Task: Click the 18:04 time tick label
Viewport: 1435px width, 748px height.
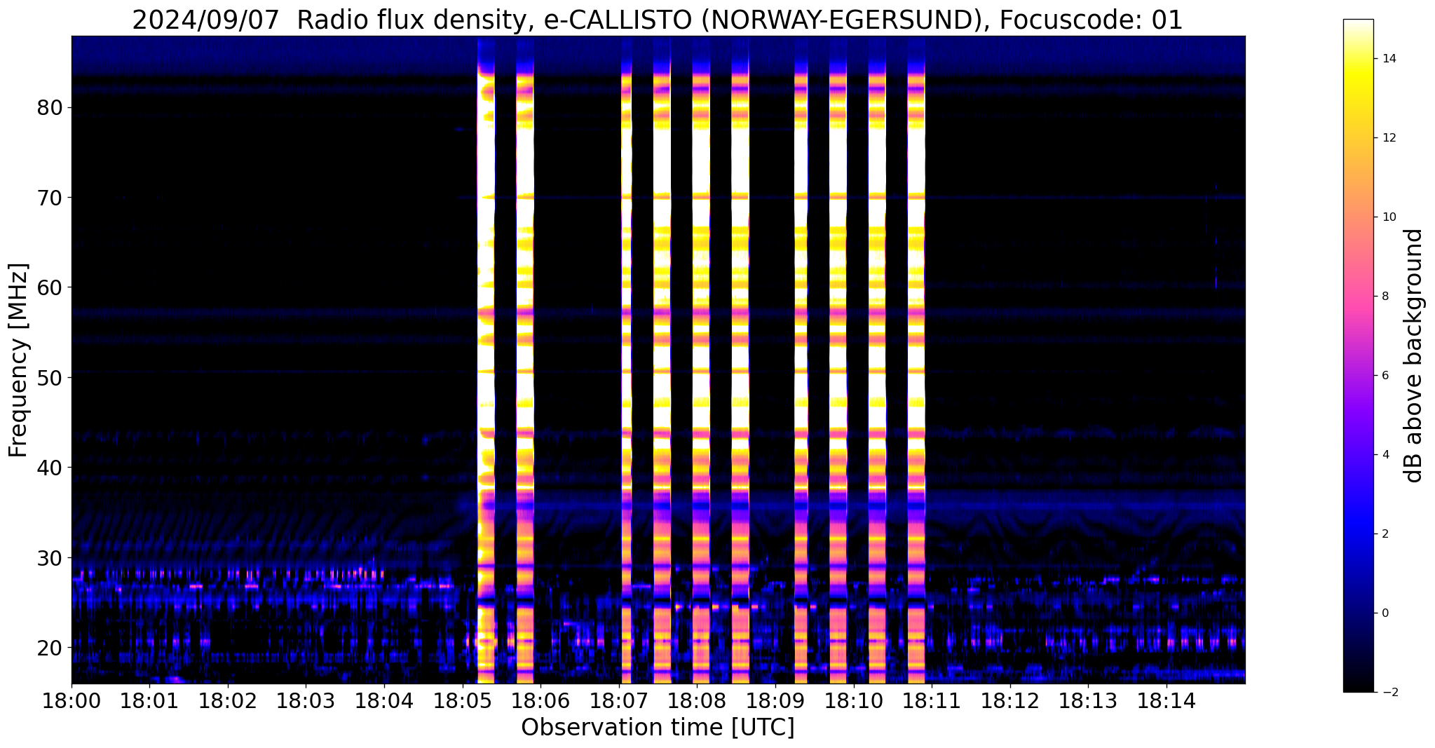Action: click(x=384, y=700)
